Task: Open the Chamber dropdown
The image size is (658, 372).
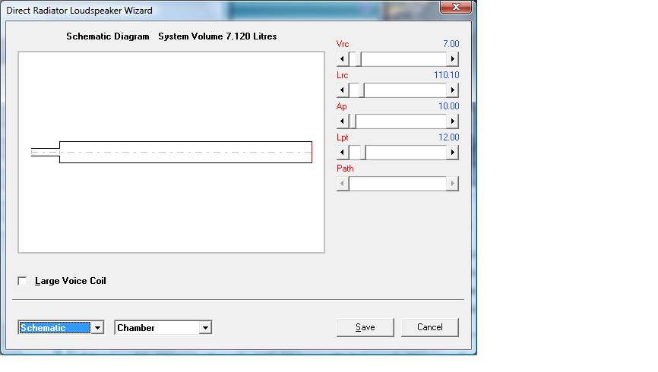Action: pos(205,327)
